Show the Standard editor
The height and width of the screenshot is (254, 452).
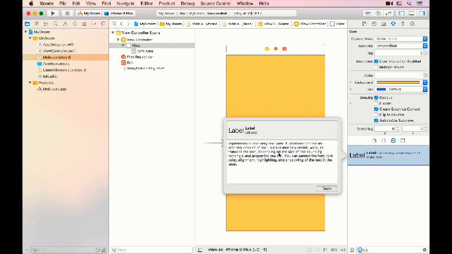pos(368,13)
